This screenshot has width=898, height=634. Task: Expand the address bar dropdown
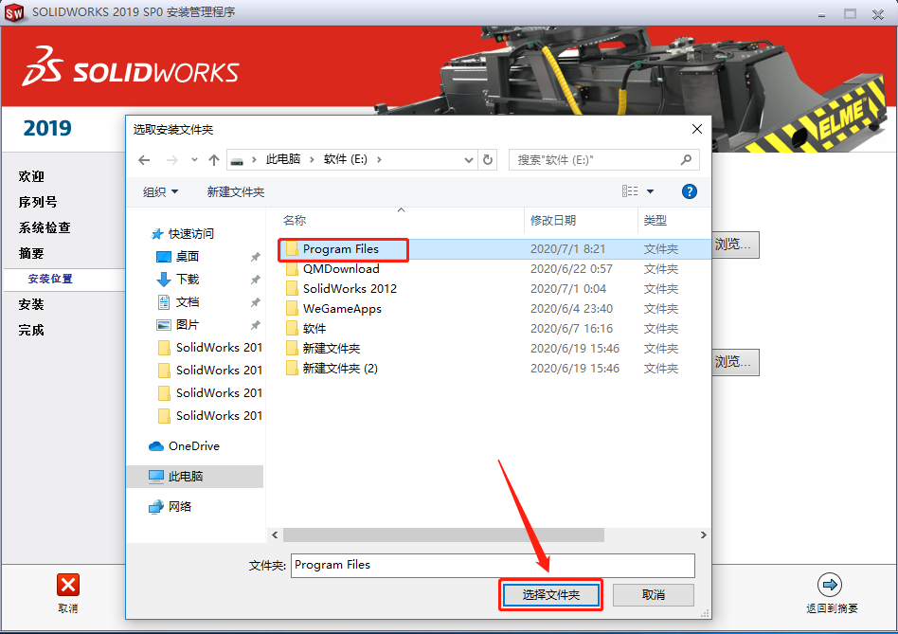tap(470, 159)
